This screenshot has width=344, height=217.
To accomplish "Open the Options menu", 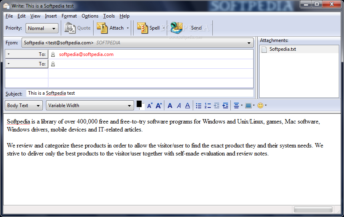I will pyautogui.click(x=90, y=16).
